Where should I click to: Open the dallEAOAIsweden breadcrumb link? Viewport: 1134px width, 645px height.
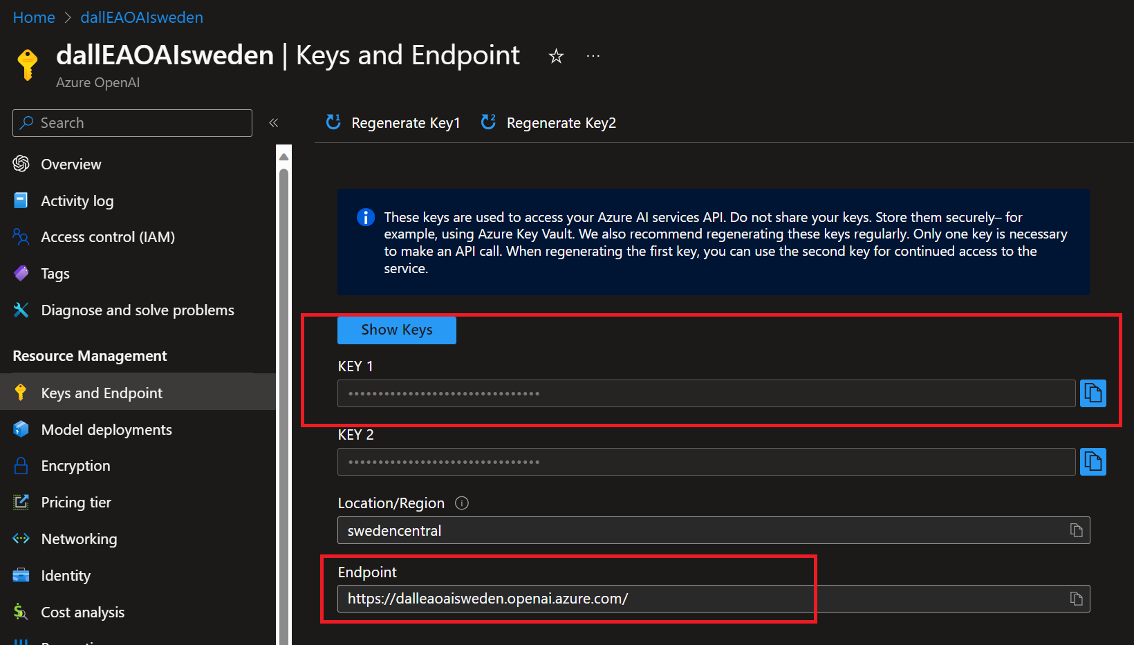point(142,17)
